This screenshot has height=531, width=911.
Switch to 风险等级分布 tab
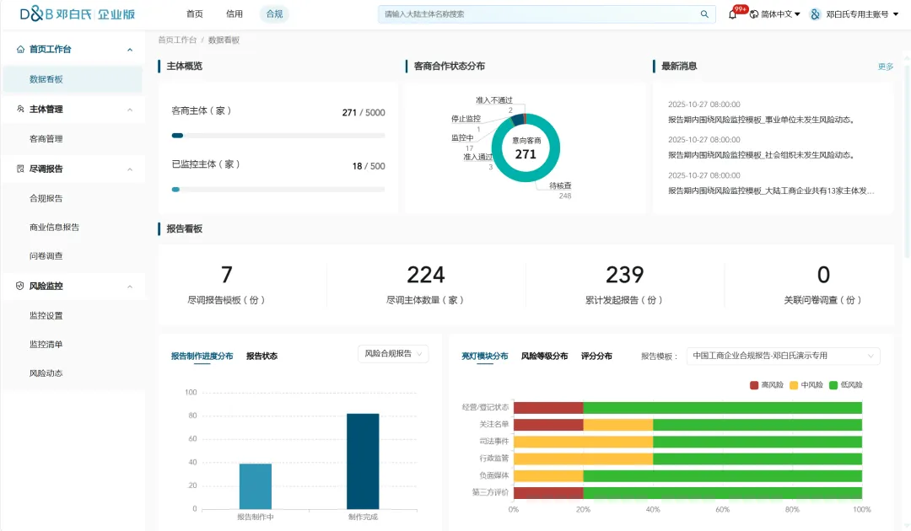tap(544, 356)
